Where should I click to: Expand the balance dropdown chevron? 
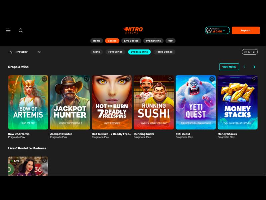coord(224,30)
